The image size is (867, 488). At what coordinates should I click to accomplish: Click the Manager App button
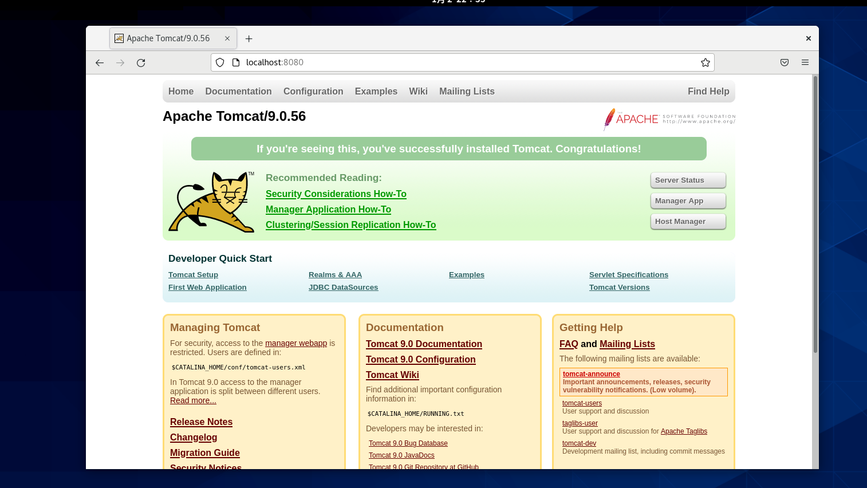pyautogui.click(x=688, y=201)
